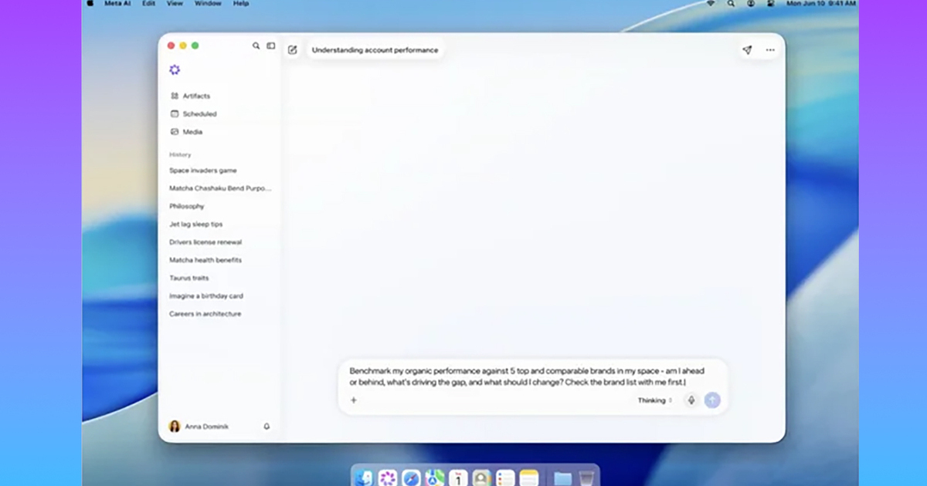The width and height of the screenshot is (927, 486).
Task: Send the message with the arrow button
Action: 712,400
